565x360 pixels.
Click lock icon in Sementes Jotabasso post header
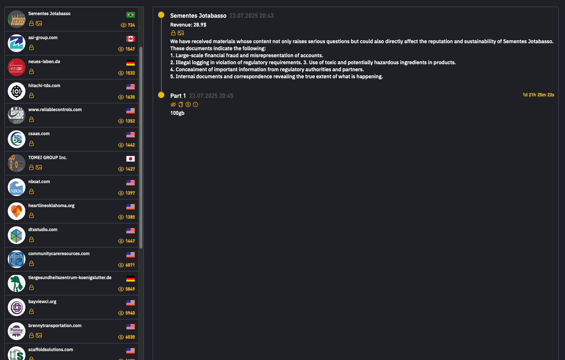[173, 33]
